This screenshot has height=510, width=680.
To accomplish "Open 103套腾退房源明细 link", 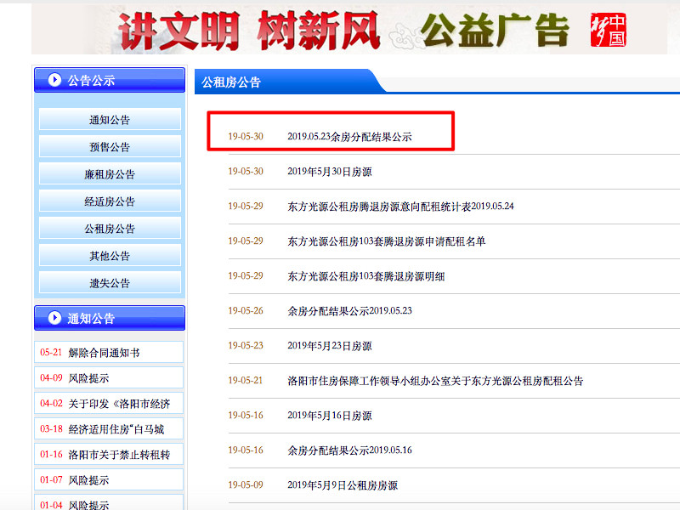I will 366,275.
